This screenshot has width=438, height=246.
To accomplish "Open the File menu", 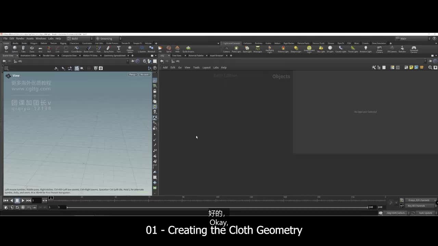I will point(5,39).
